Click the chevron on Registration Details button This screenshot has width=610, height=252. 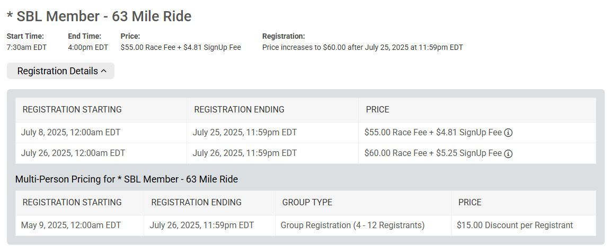coord(103,71)
